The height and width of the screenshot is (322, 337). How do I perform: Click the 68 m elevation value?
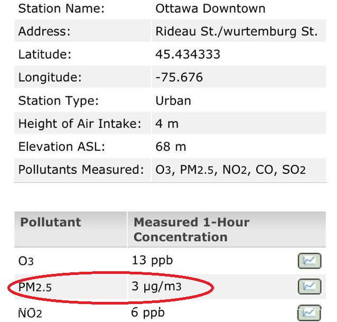click(171, 146)
